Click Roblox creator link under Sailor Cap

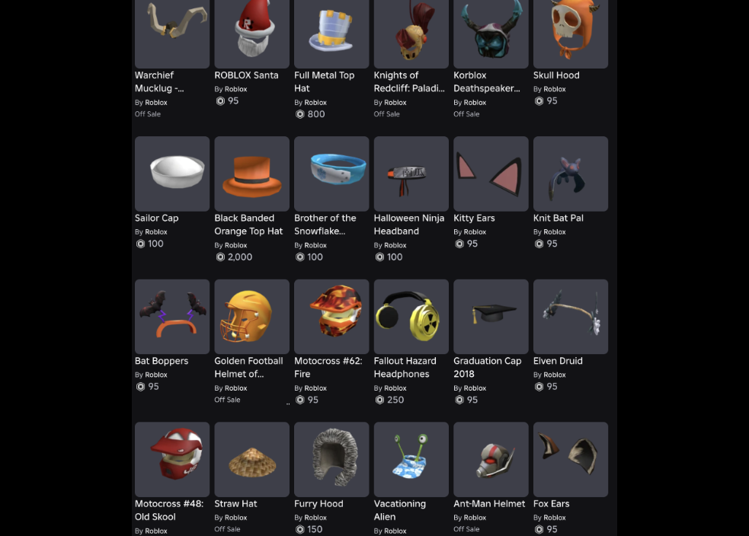pyautogui.click(x=155, y=231)
